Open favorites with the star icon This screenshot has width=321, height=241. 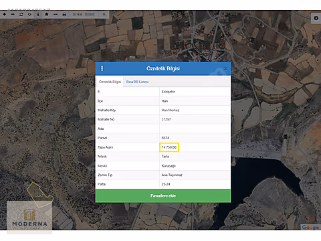47,14
